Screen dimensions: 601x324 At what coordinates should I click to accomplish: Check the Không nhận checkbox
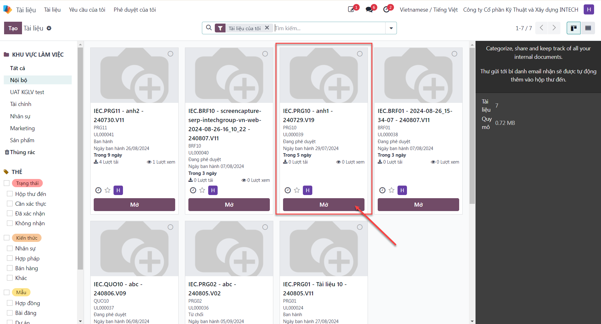click(x=10, y=223)
